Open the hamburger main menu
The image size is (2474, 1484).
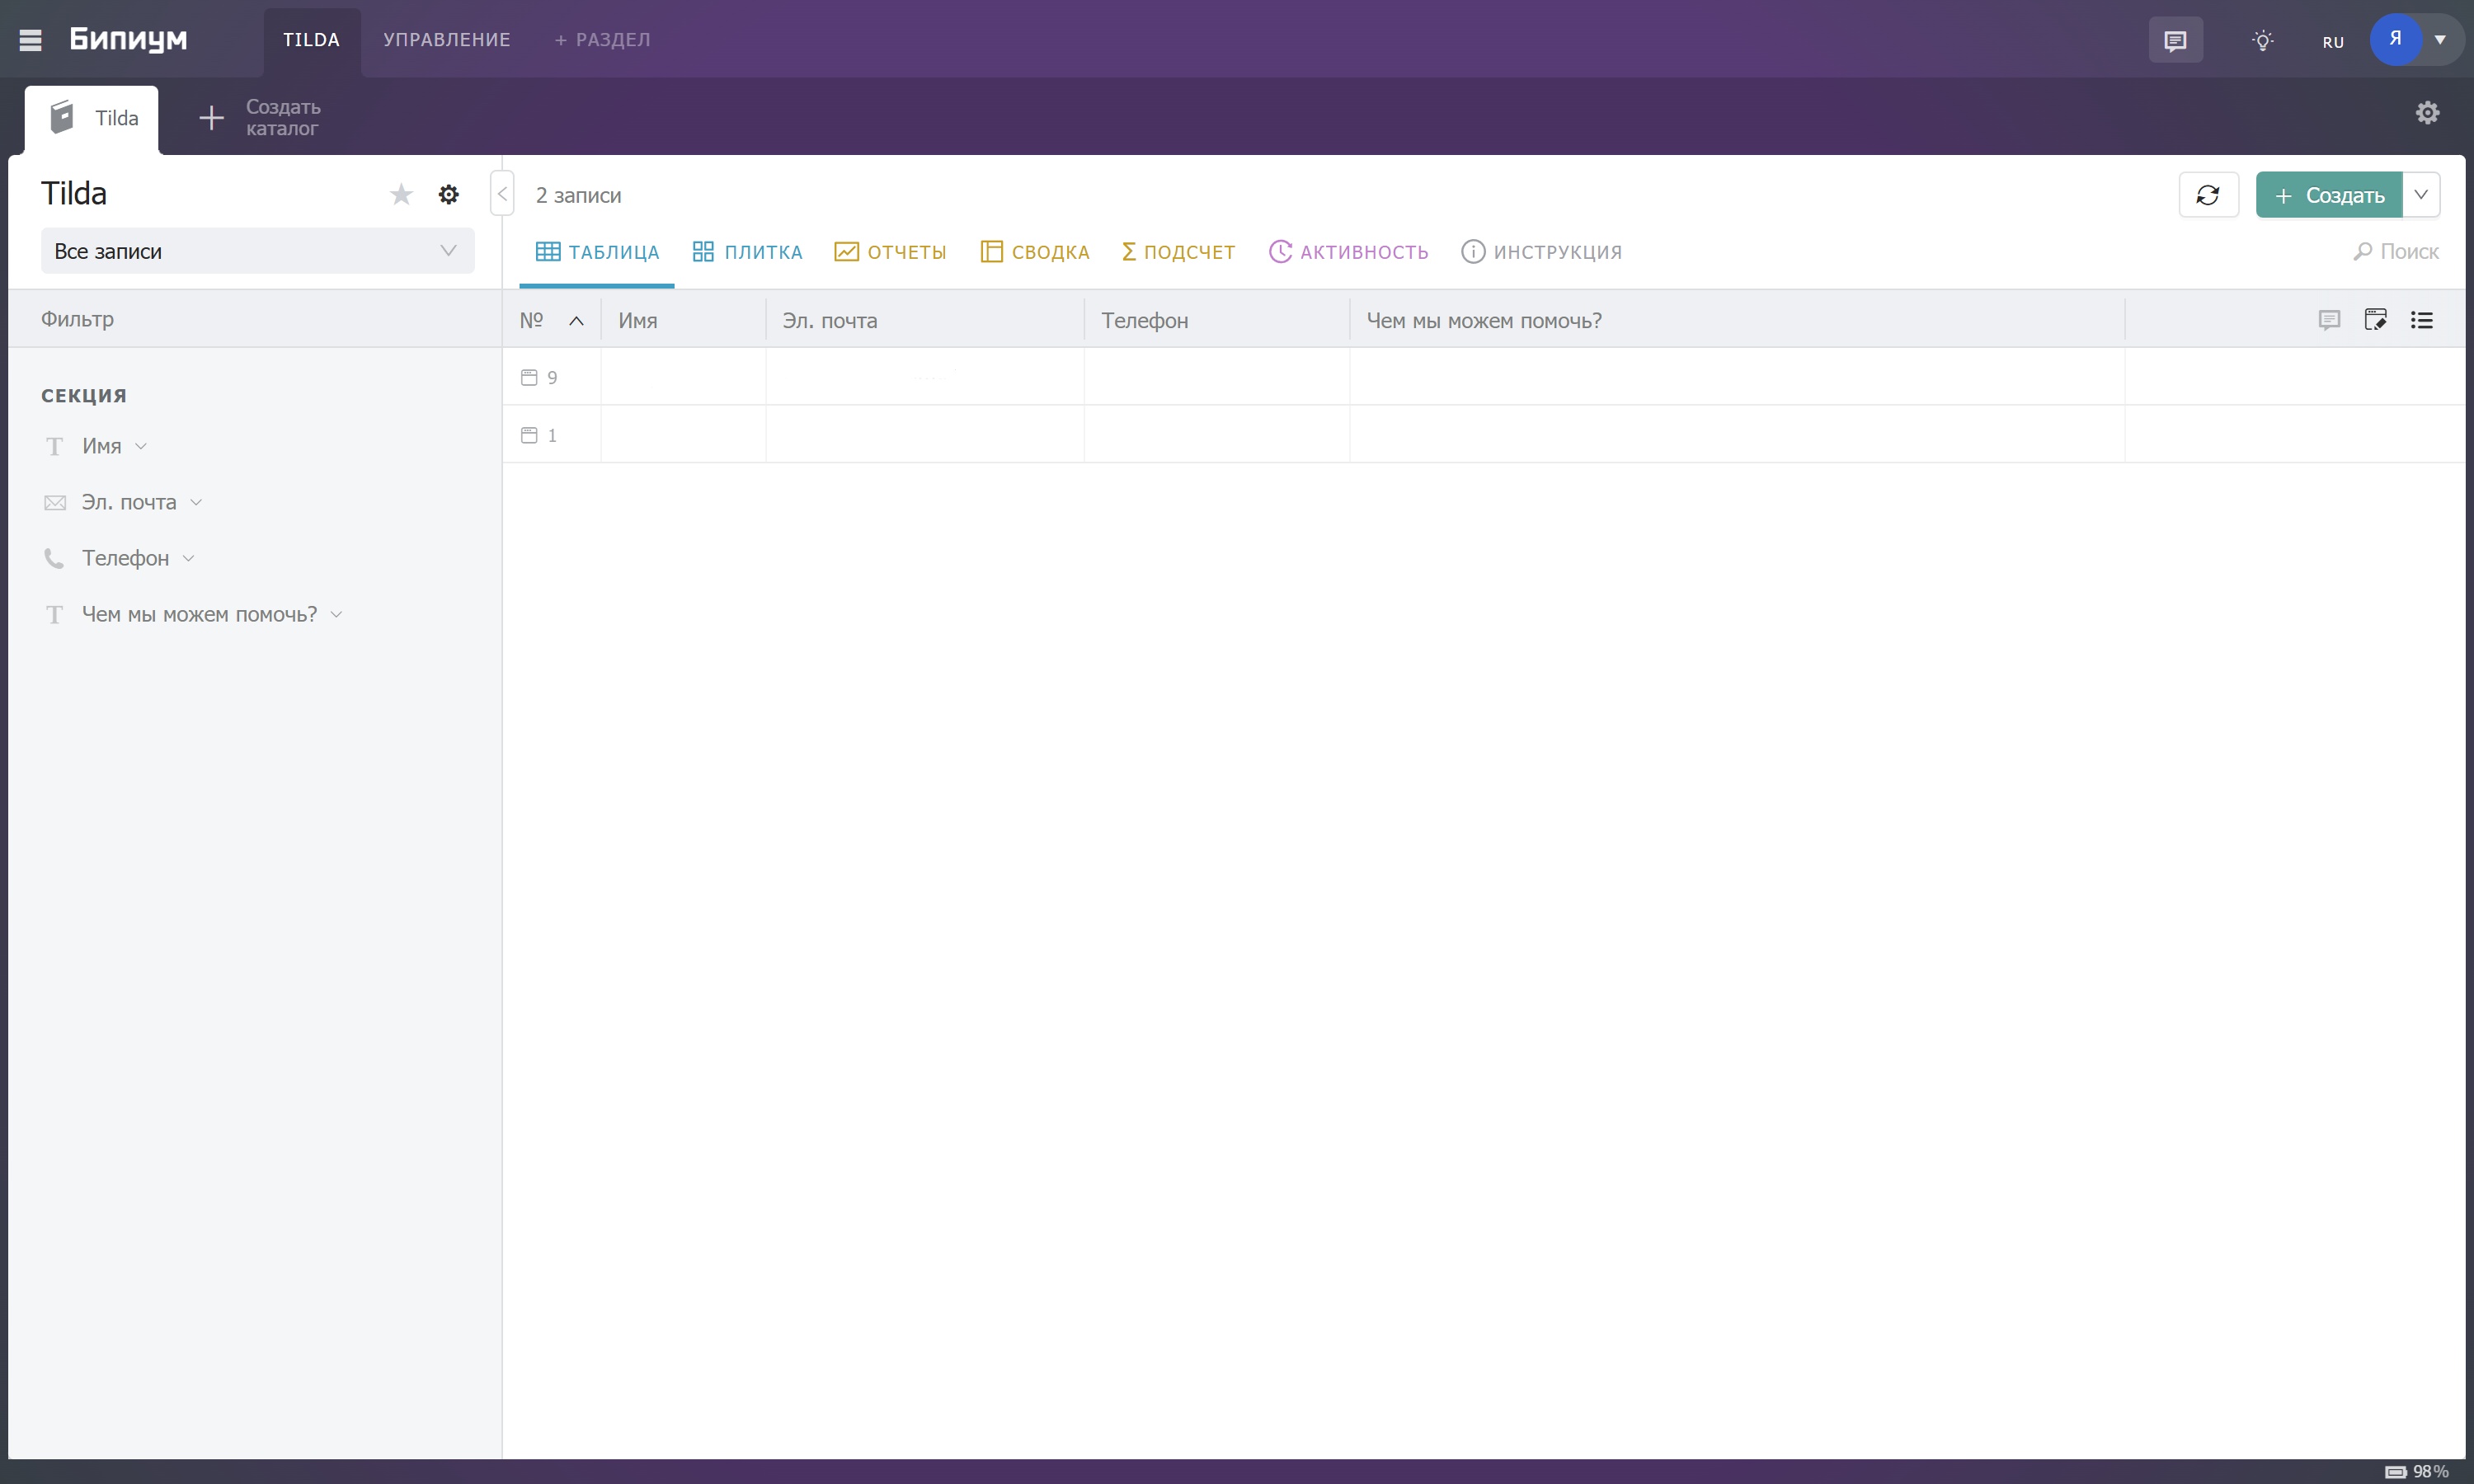(30, 40)
